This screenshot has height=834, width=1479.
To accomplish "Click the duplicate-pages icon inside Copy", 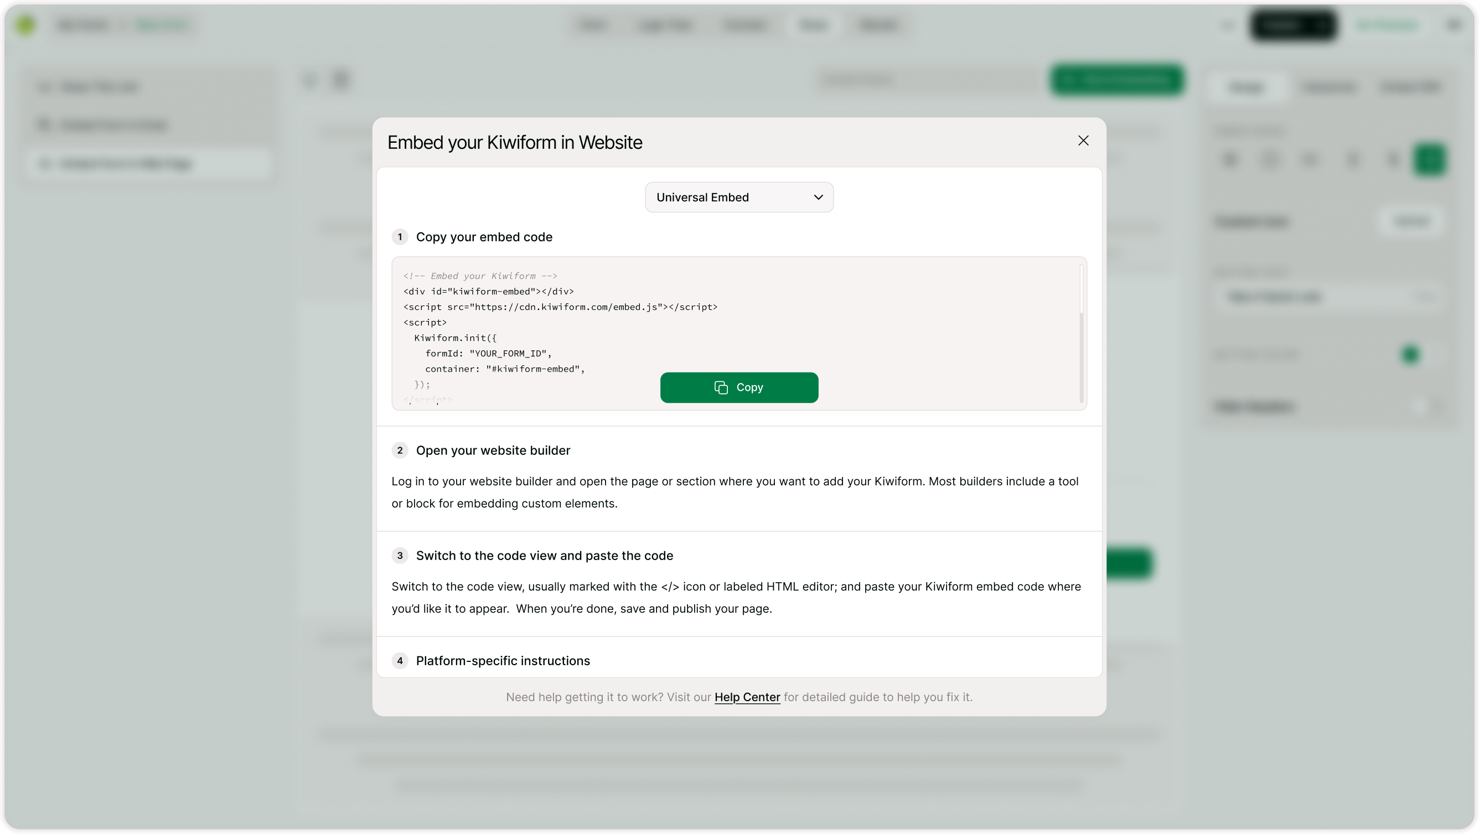I will [x=721, y=387].
